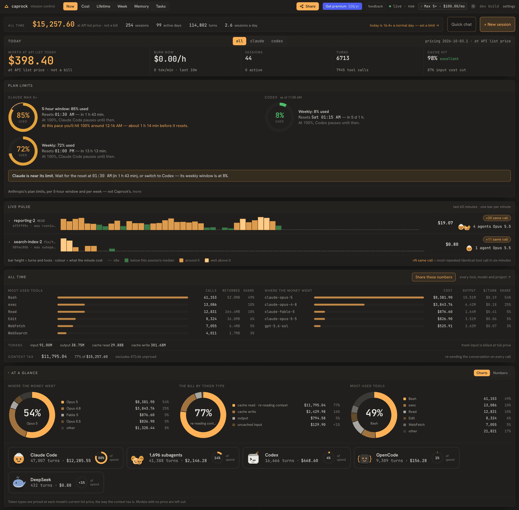Click the feedback button
Image resolution: width=519 pixels, height=510 pixels.
375,6
